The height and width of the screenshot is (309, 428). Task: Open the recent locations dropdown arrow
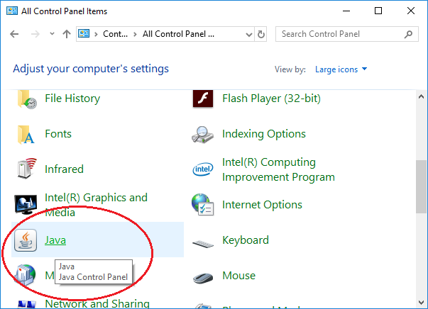point(52,34)
